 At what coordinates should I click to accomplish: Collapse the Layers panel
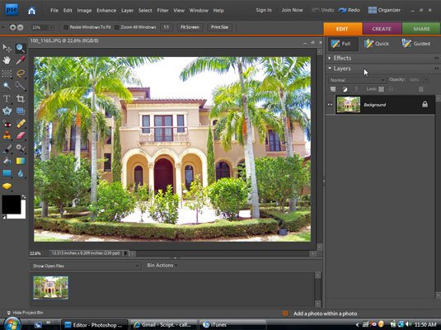[330, 68]
